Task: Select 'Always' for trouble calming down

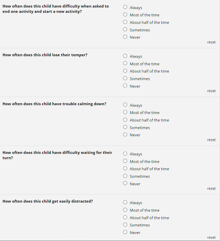Action: pyautogui.click(x=125, y=105)
